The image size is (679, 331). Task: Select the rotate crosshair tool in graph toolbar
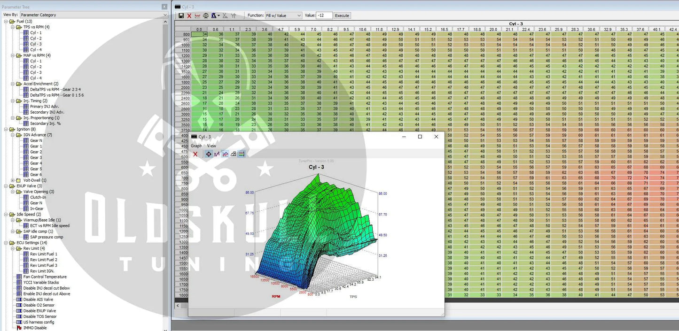point(209,154)
